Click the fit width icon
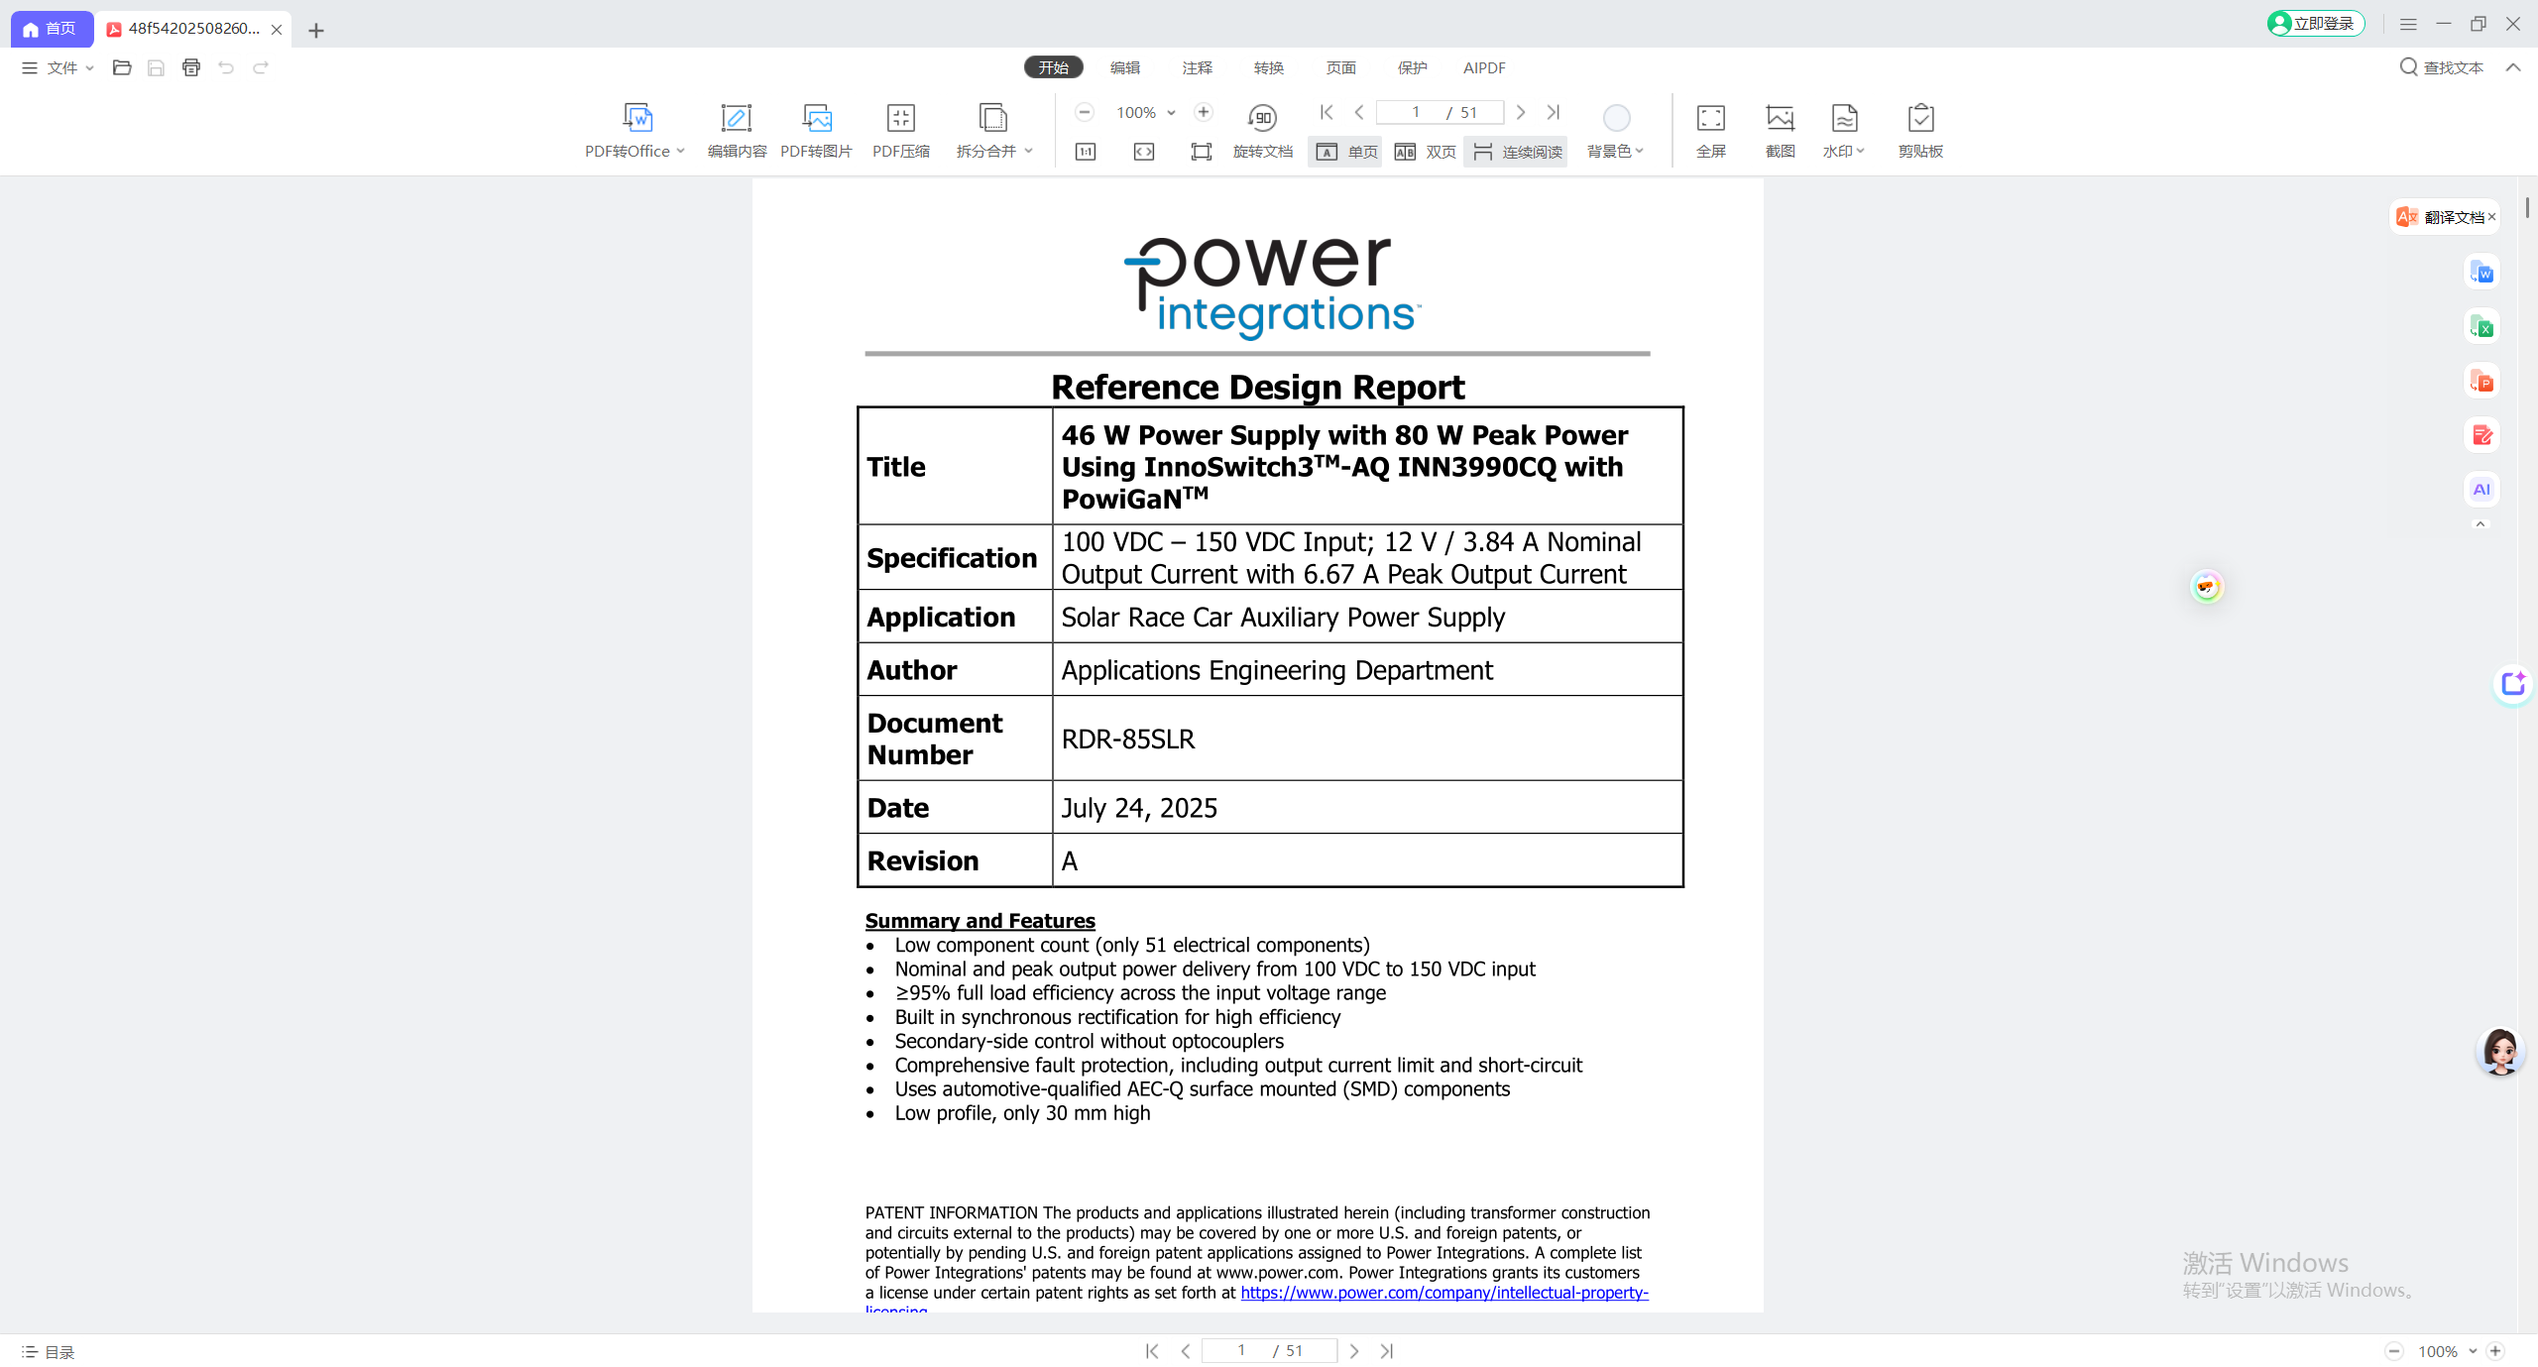Image resolution: width=2538 pixels, height=1367 pixels. click(x=1144, y=152)
